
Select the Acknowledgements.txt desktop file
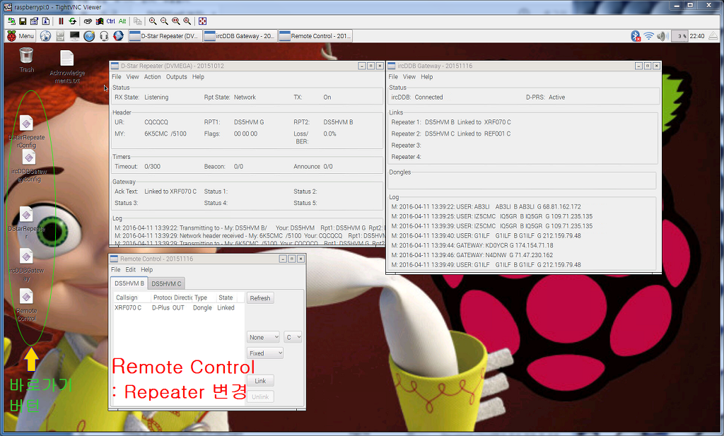click(67, 67)
